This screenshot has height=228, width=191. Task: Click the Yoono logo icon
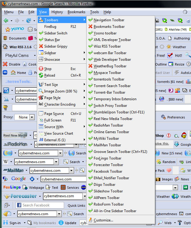(14, 29)
